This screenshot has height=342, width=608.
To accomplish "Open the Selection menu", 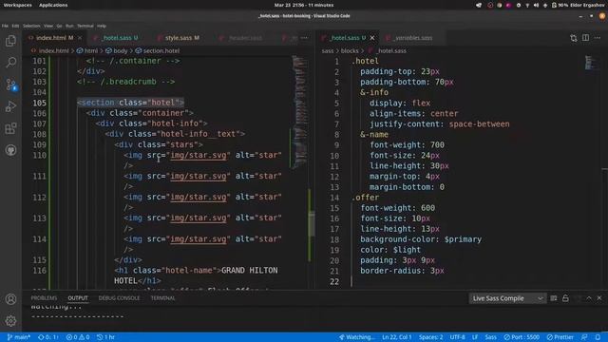I will point(31,26).
